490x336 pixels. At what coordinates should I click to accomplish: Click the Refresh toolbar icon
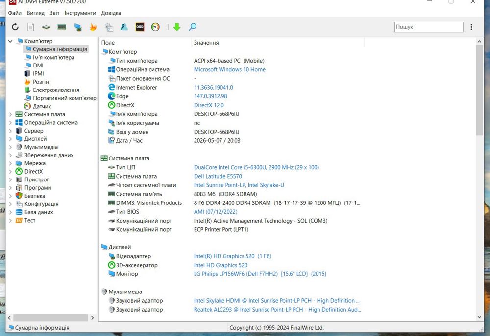pos(15,27)
